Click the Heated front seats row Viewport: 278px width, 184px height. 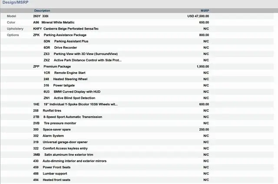click(56, 180)
